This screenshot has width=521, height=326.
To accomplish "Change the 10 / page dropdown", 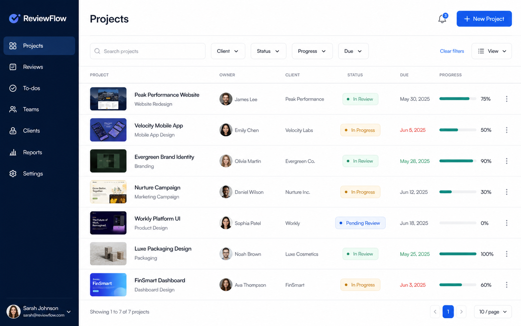I will 493,312.
